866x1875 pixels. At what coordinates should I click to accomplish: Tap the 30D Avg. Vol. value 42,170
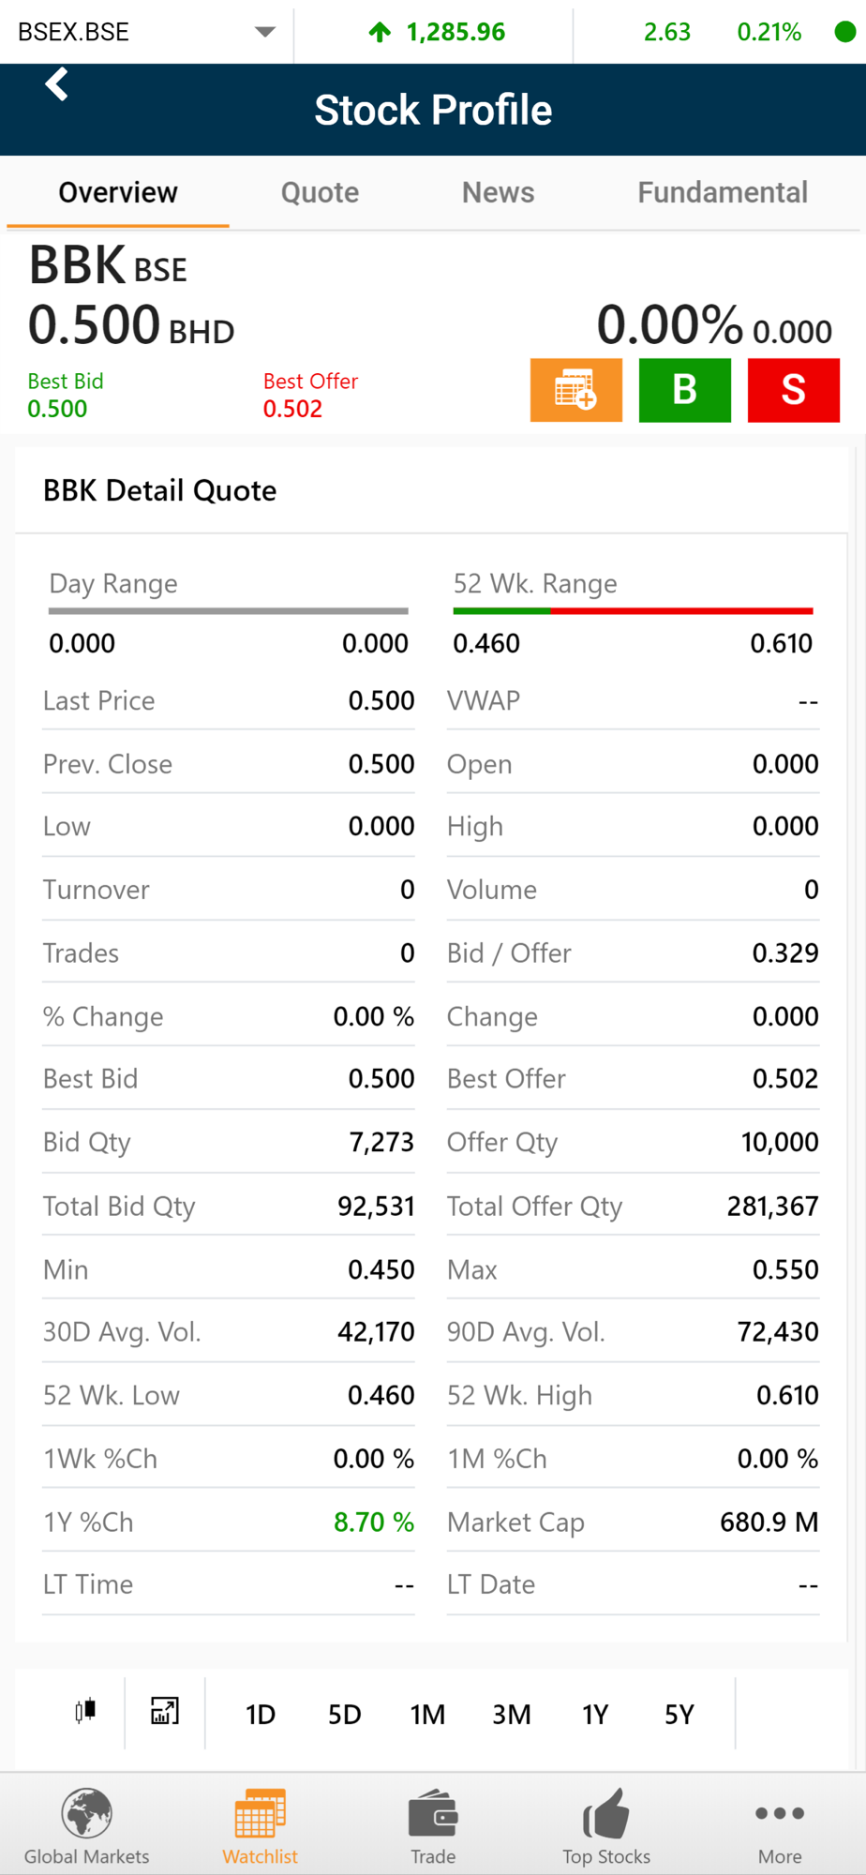coord(376,1331)
